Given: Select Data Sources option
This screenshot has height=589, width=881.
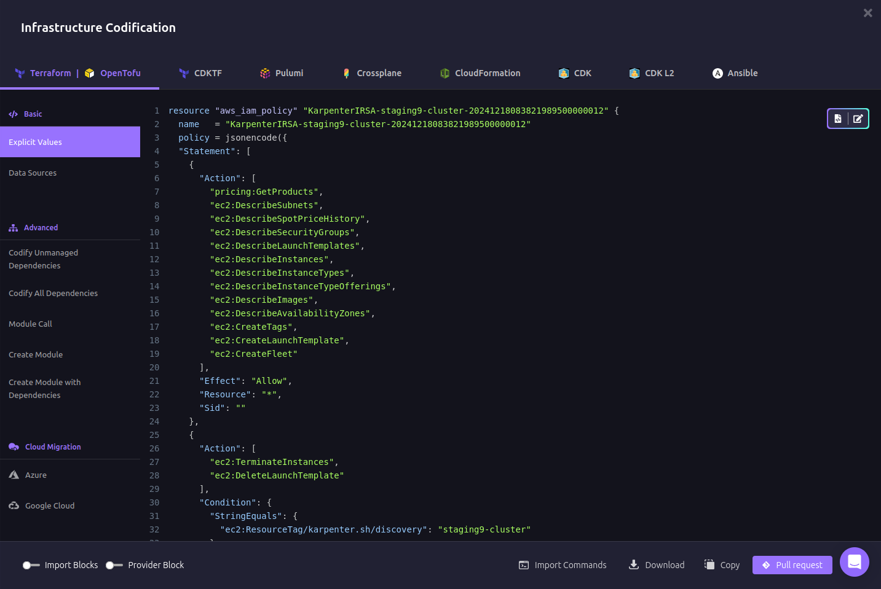Looking at the screenshot, I should (70, 173).
